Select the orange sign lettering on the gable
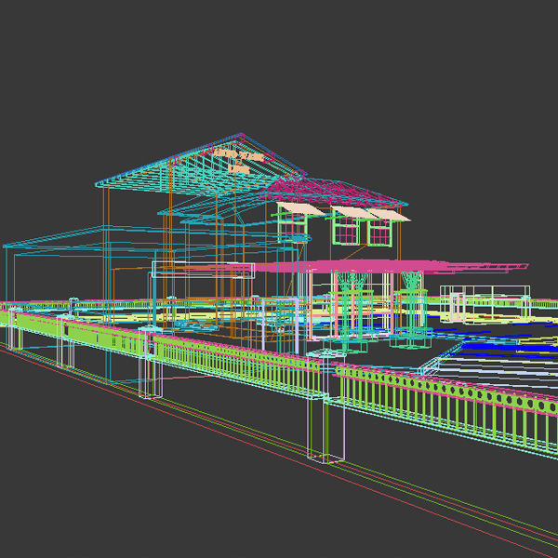This screenshot has height=558, width=558. click(239, 161)
